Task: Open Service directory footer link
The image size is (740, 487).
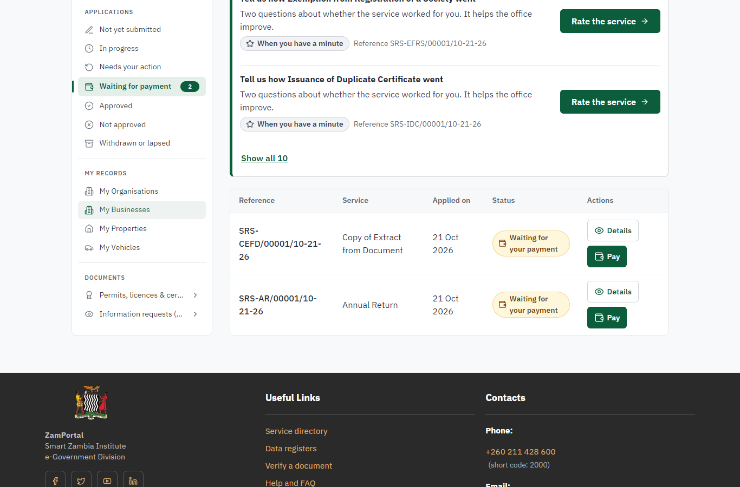Action: [296, 431]
